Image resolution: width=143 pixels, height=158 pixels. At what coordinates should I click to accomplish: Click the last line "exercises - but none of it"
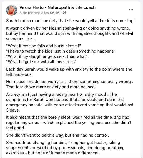(x=52, y=153)
